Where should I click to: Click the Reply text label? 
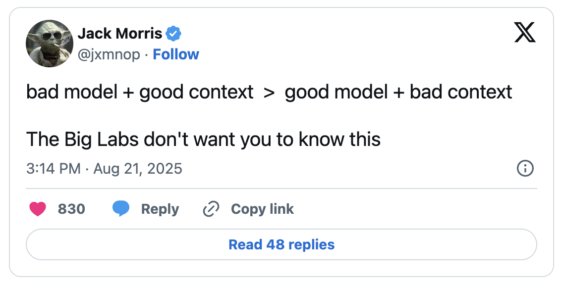[x=160, y=209]
